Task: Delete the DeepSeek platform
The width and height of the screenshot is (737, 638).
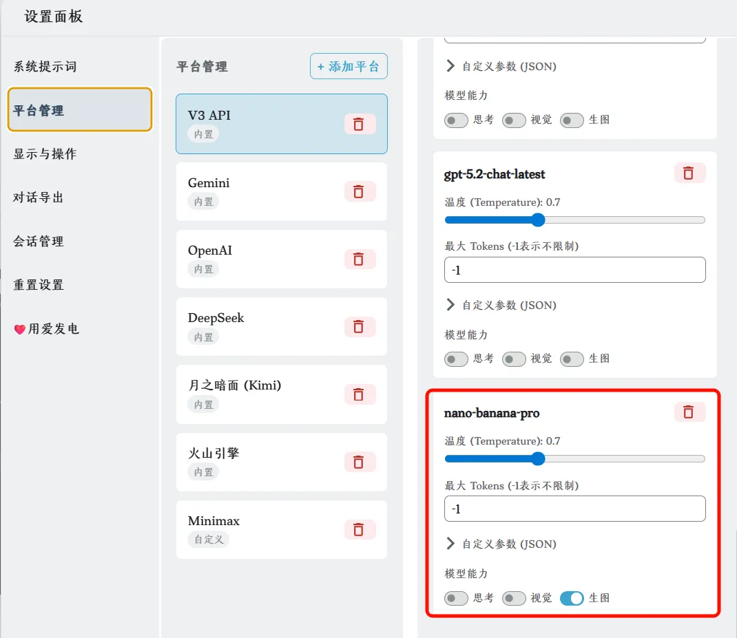Action: point(360,326)
